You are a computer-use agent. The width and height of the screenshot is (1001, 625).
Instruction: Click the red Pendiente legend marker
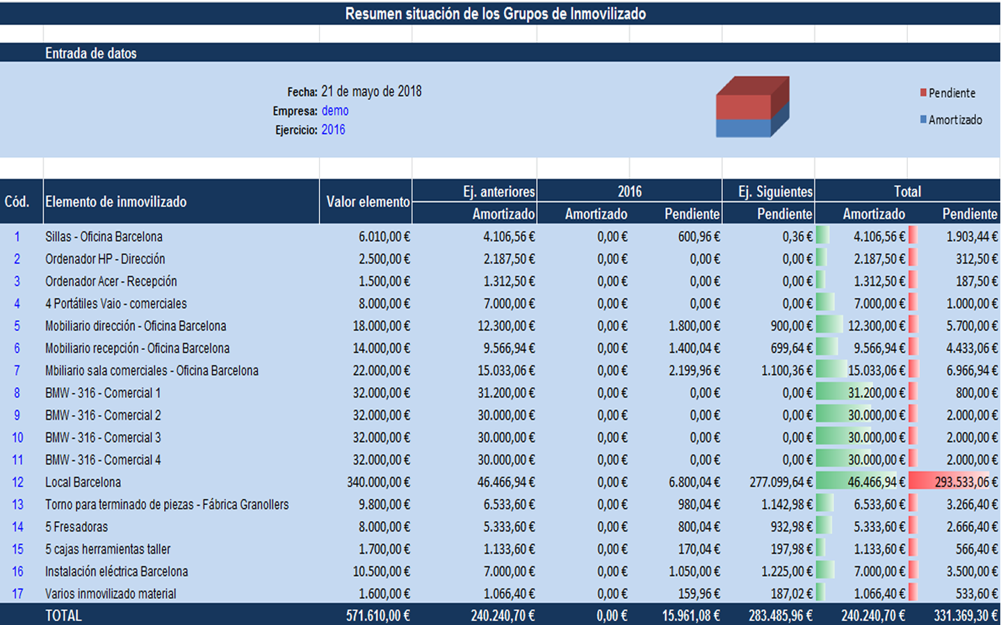(x=923, y=93)
